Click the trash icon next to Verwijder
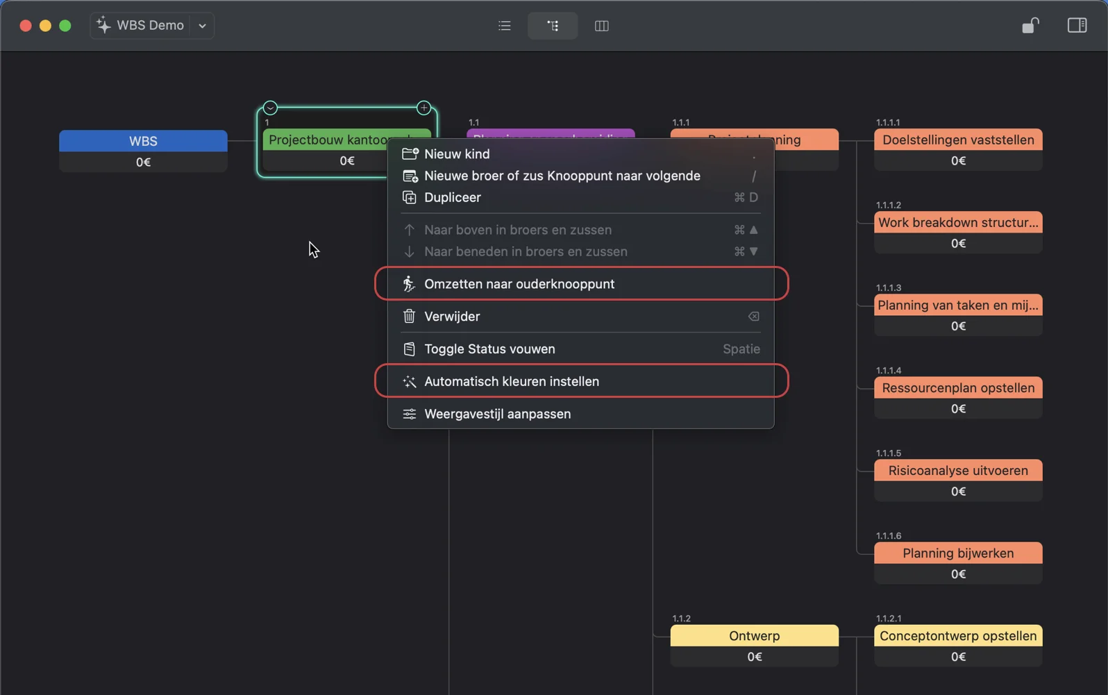This screenshot has width=1108, height=695. [x=410, y=317]
